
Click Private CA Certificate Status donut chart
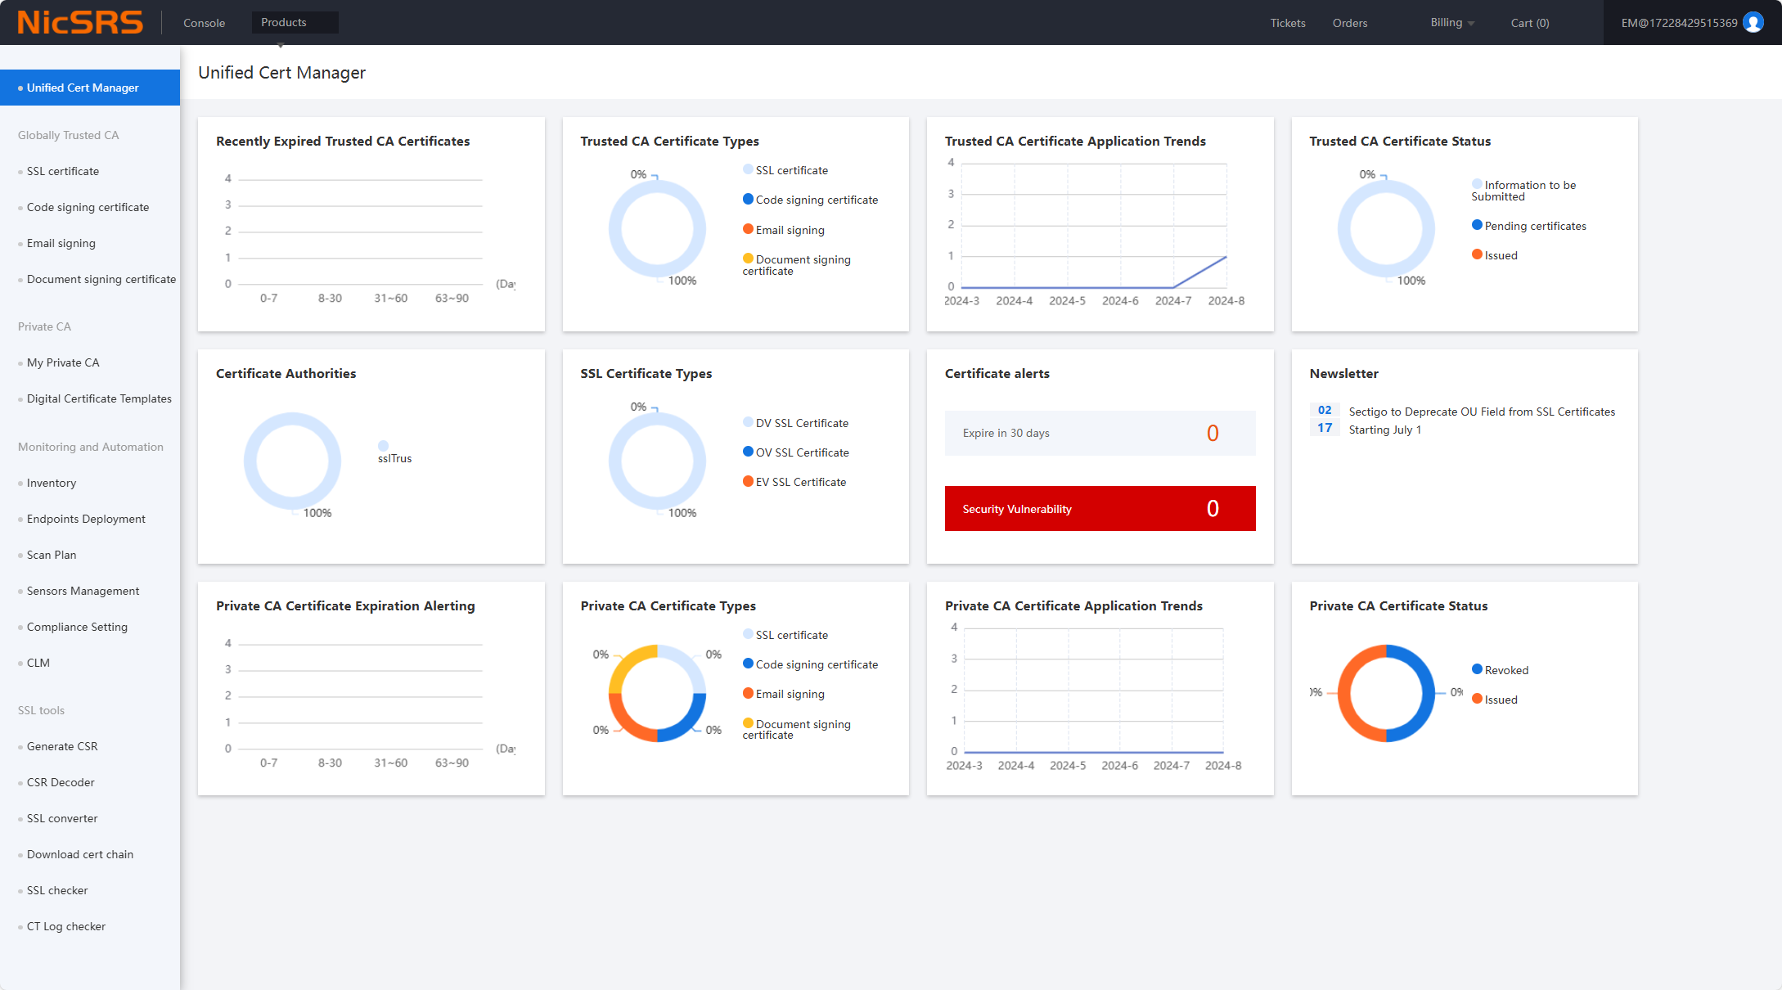coord(1386,693)
